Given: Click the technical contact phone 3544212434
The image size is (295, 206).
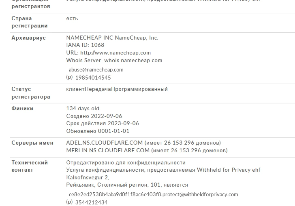Looking at the screenshot, I should pyautogui.click(x=92, y=202).
